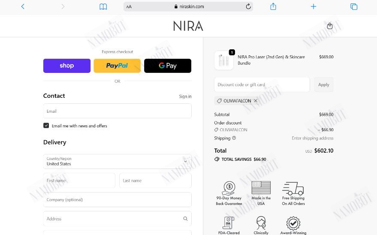This screenshot has height=235, width=377.
Task: Click the Made in the USA flag icon
Action: 261,187
